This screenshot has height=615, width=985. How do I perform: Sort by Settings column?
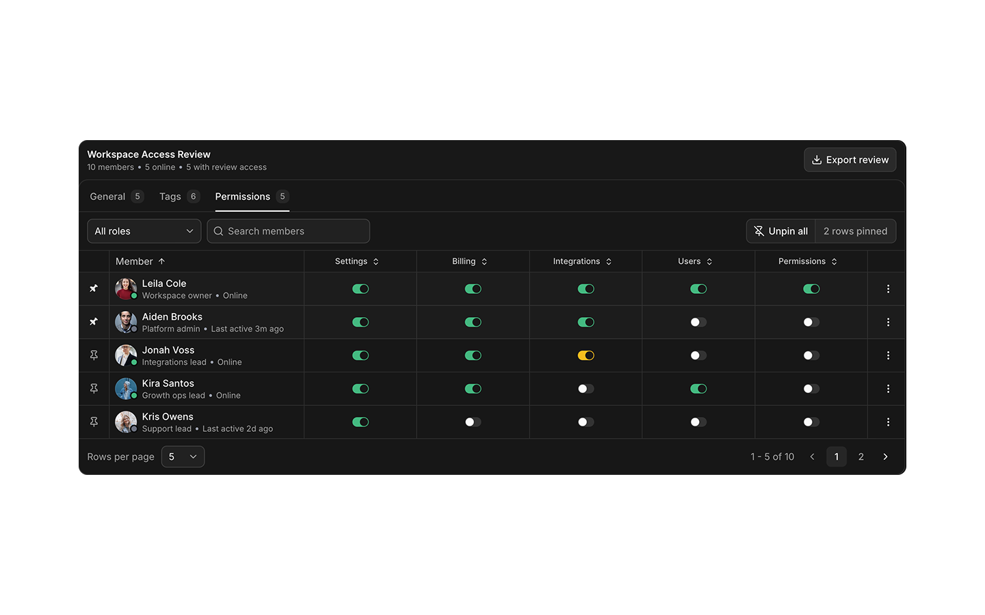coord(357,262)
